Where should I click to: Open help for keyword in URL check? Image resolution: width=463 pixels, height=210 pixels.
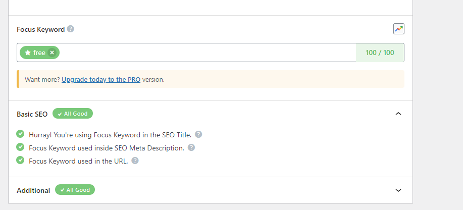pos(135,161)
